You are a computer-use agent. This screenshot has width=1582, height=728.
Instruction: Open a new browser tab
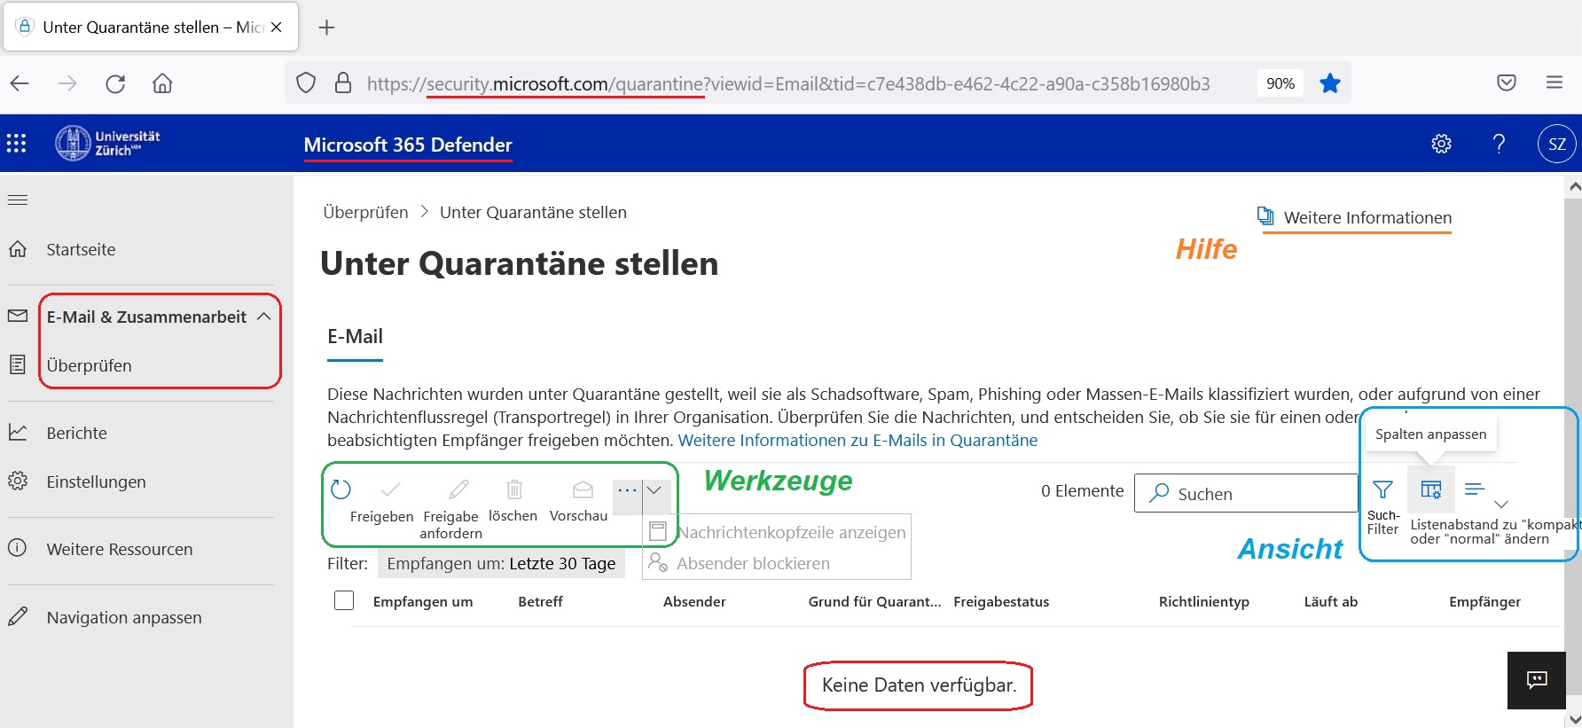[326, 27]
